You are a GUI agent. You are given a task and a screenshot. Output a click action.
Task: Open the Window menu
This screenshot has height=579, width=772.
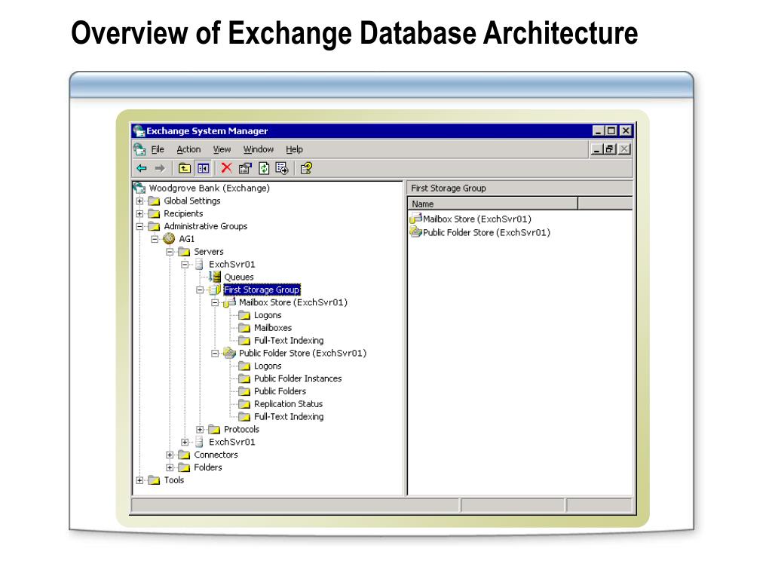click(259, 149)
